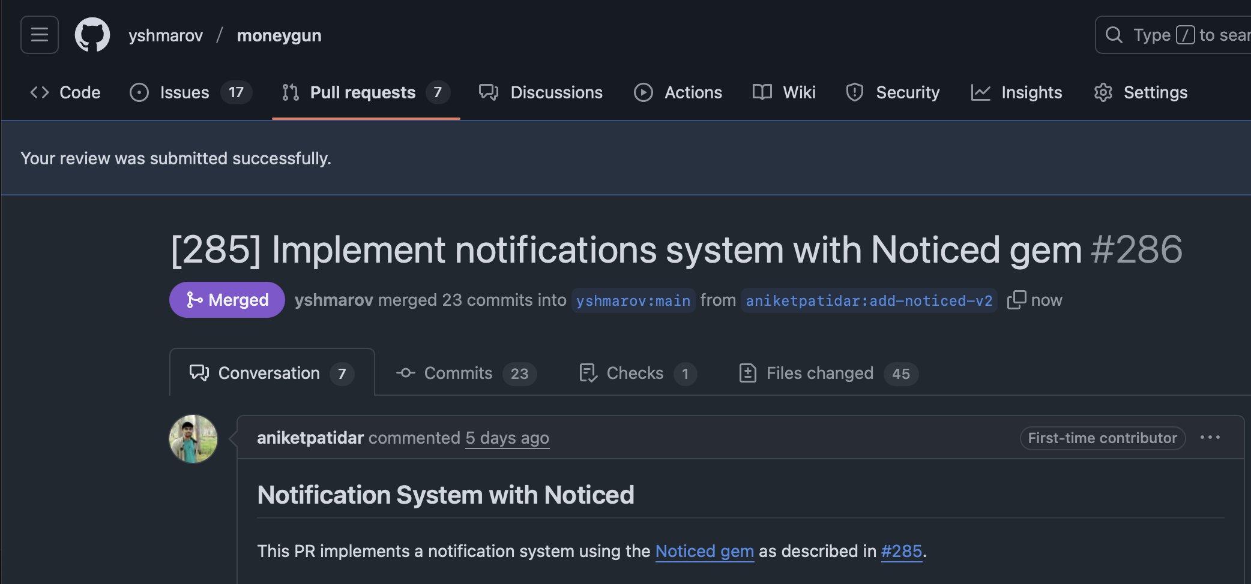Click the yshmarov merger username
1251x584 pixels.
point(334,300)
